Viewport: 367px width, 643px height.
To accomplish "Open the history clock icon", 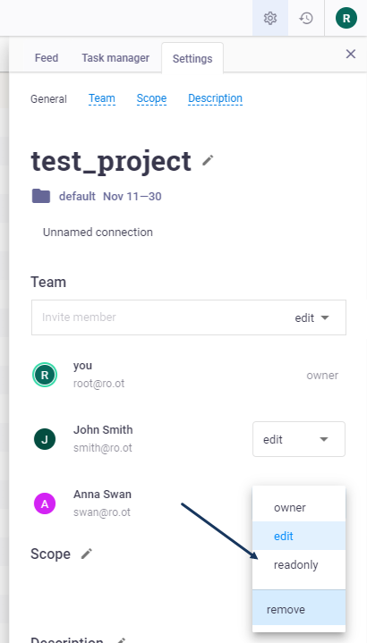I will tap(306, 18).
